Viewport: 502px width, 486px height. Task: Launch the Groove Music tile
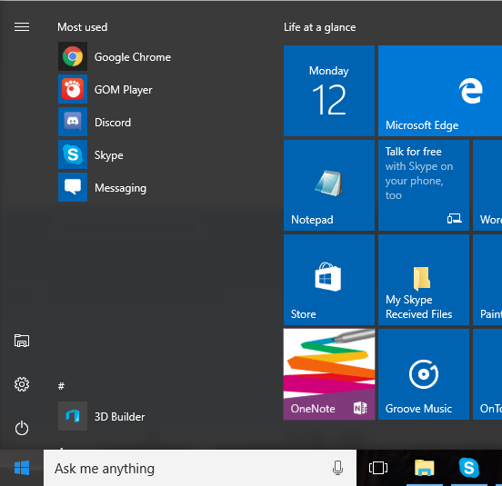424,374
